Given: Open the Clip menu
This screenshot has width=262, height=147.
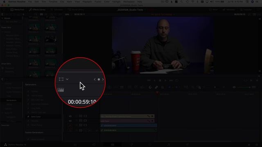Looking at the screenshot, I should [x=62, y=2].
